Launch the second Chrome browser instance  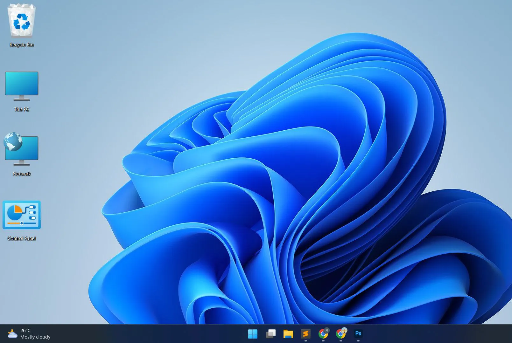pos(341,334)
